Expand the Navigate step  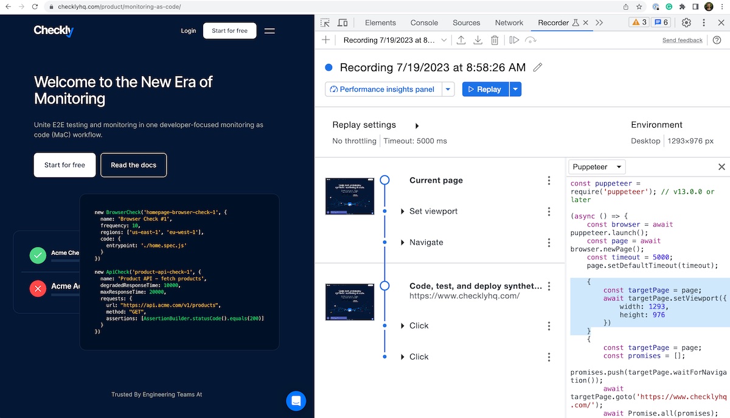(x=403, y=243)
